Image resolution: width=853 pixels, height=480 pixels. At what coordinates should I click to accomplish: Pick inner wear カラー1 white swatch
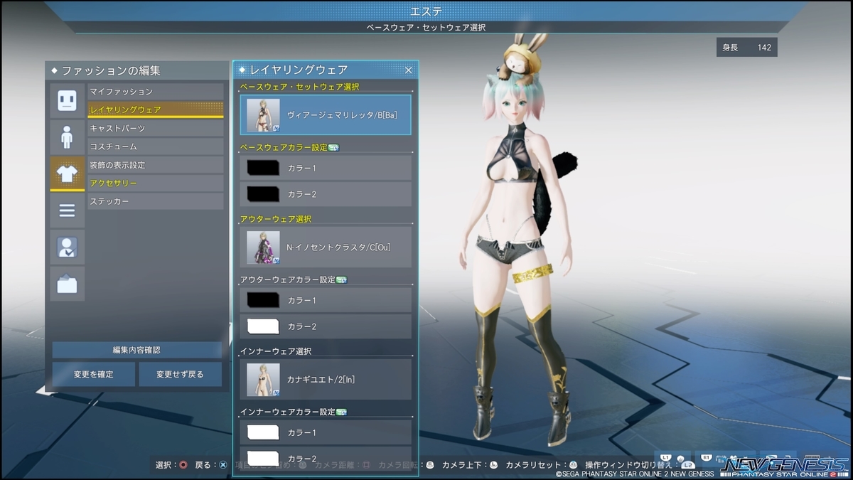click(x=263, y=432)
